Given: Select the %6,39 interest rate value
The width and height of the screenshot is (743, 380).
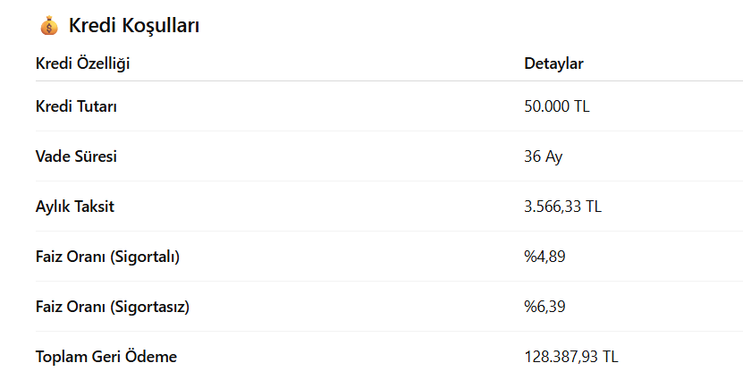Looking at the screenshot, I should pos(545,307).
